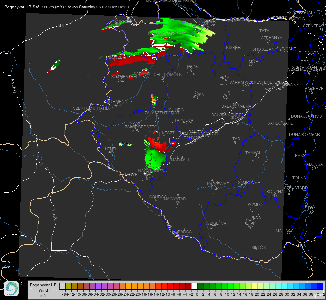Select the white swatch between -2 and 0
This screenshot has height=300, width=326.
tap(194, 286)
